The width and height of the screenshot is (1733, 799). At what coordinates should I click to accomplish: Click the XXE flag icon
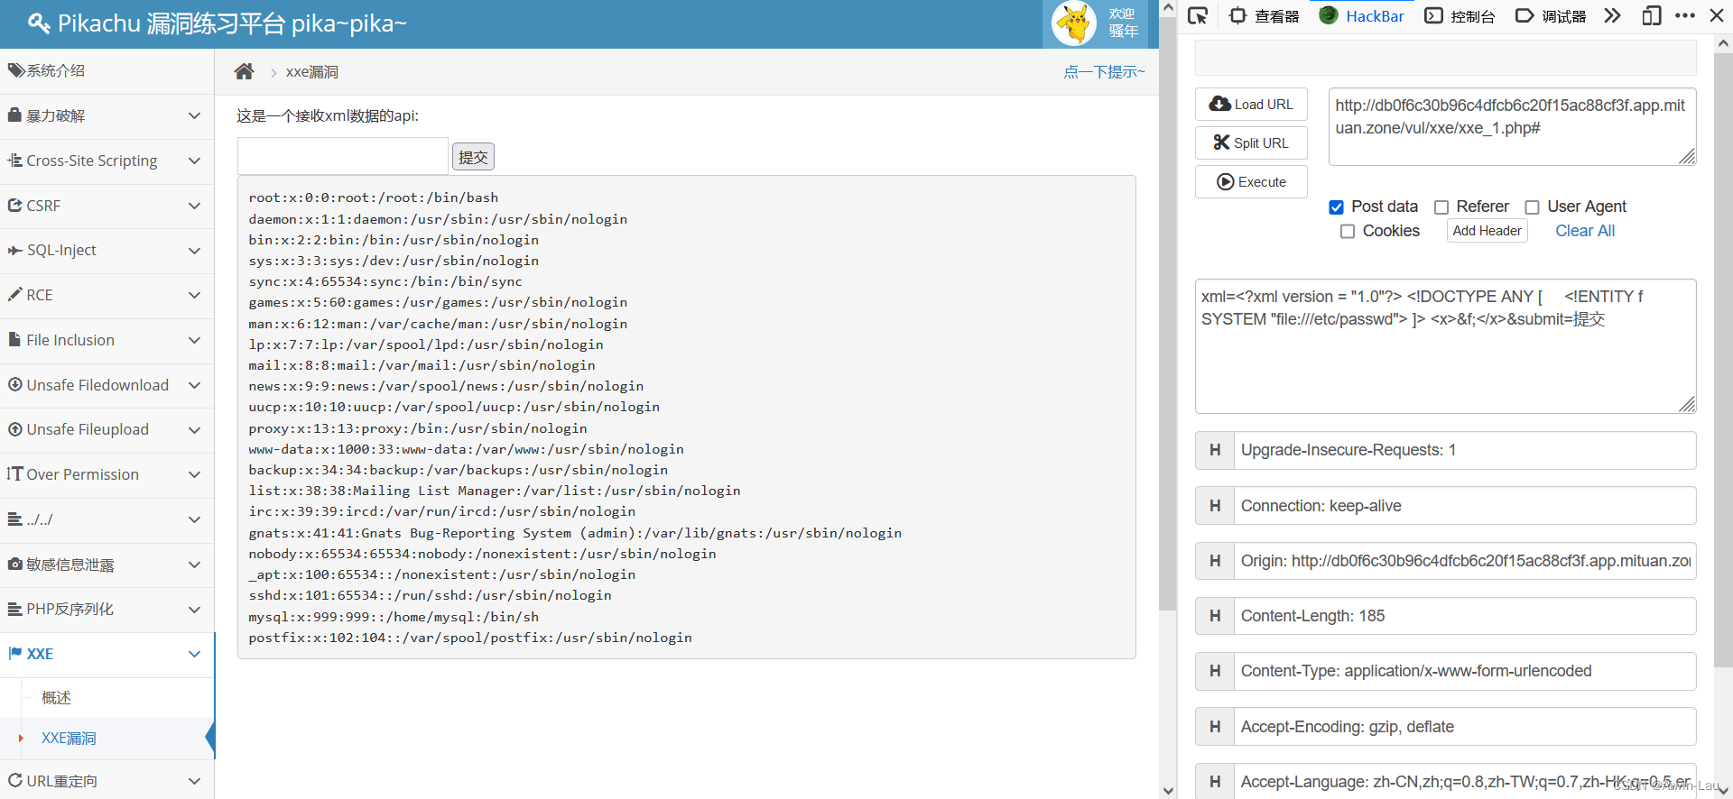[15, 653]
